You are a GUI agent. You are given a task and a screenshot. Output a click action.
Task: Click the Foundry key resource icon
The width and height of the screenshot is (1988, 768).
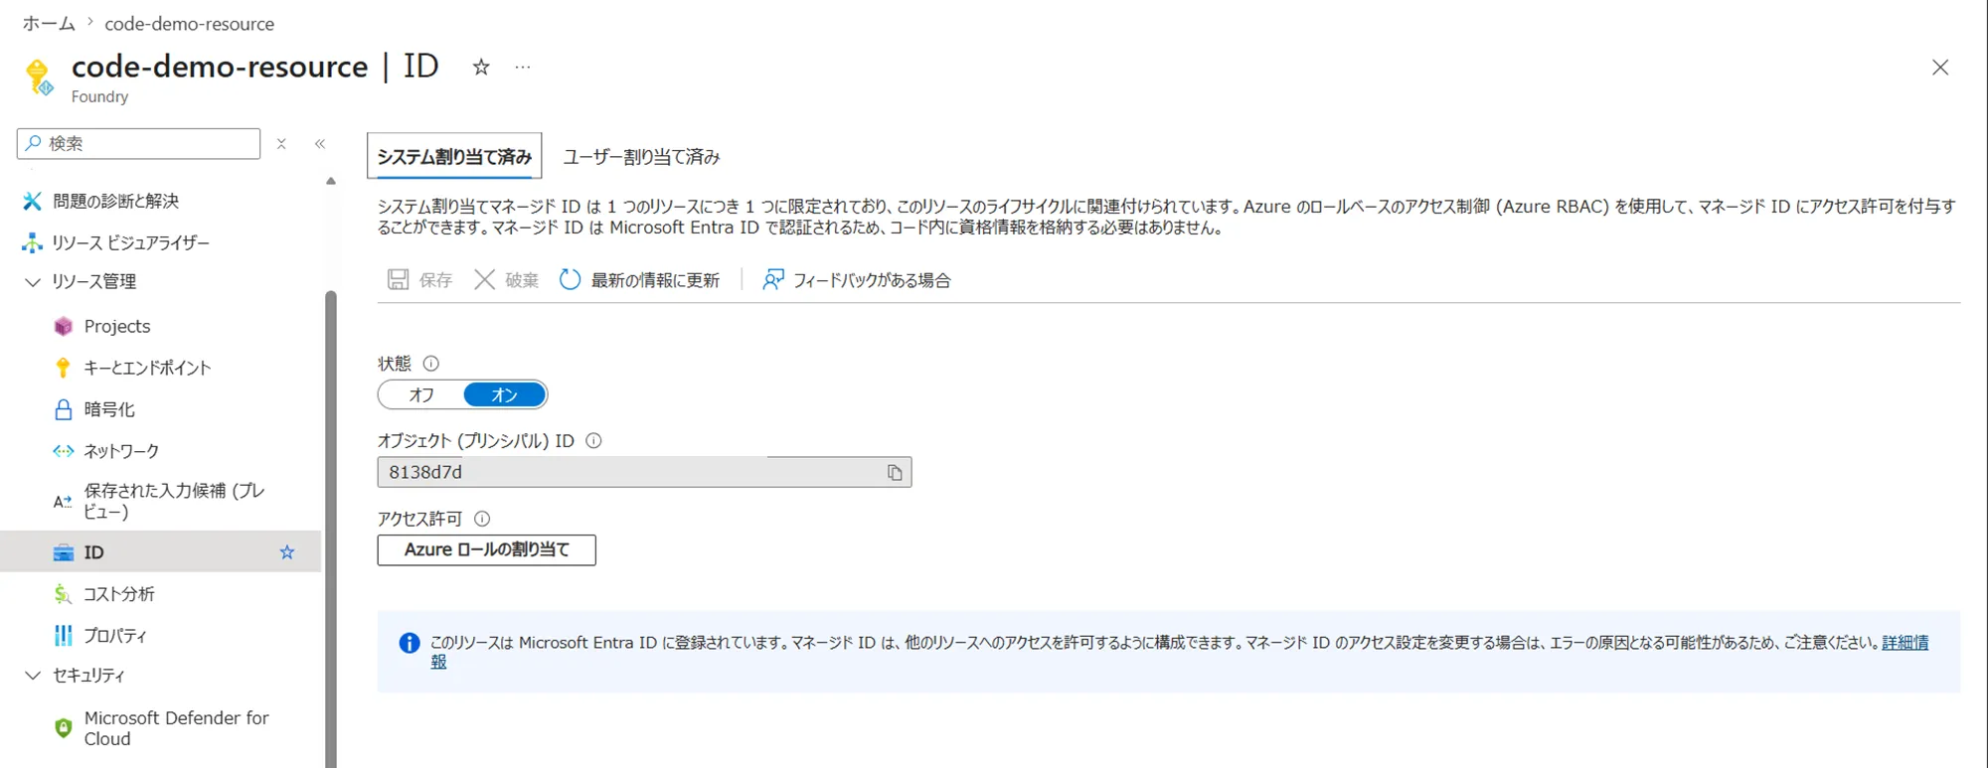[39, 77]
